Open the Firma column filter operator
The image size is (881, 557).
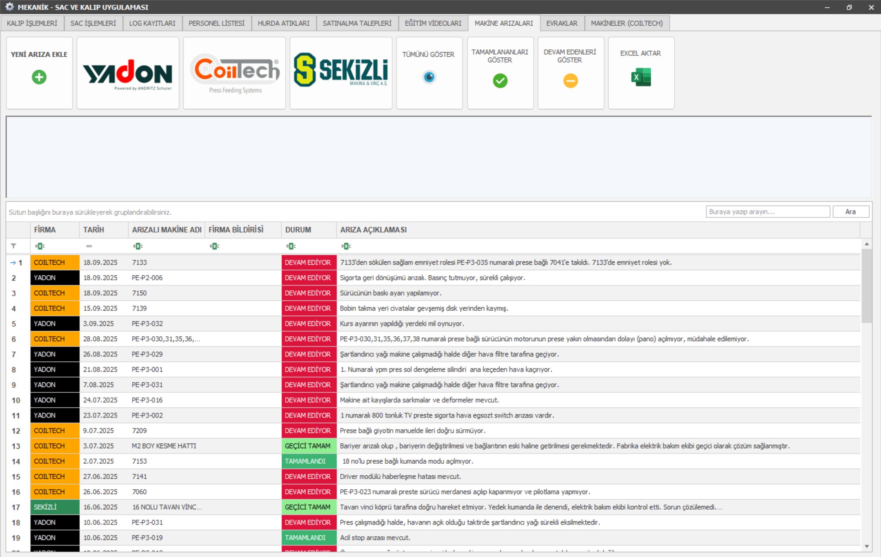[x=40, y=246]
